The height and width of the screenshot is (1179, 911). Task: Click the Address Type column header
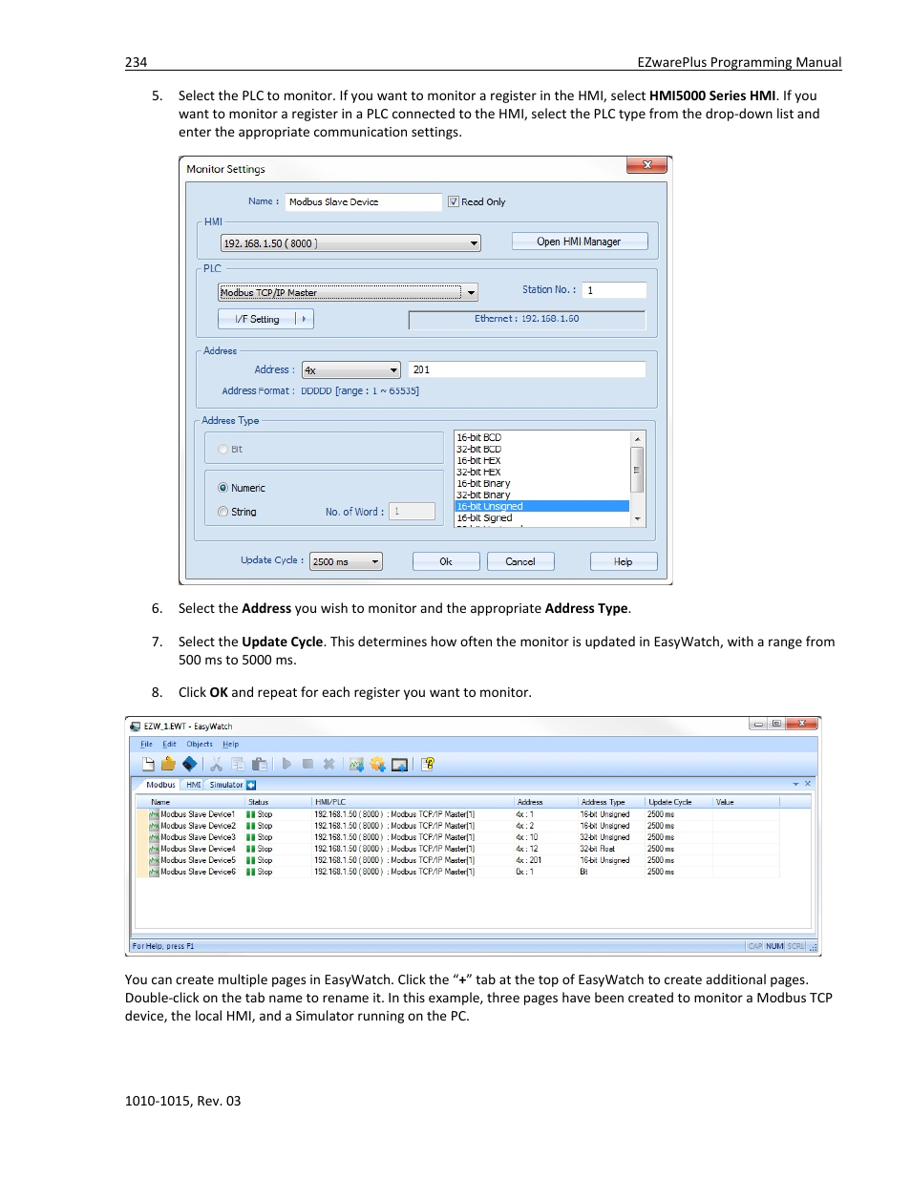611,802
